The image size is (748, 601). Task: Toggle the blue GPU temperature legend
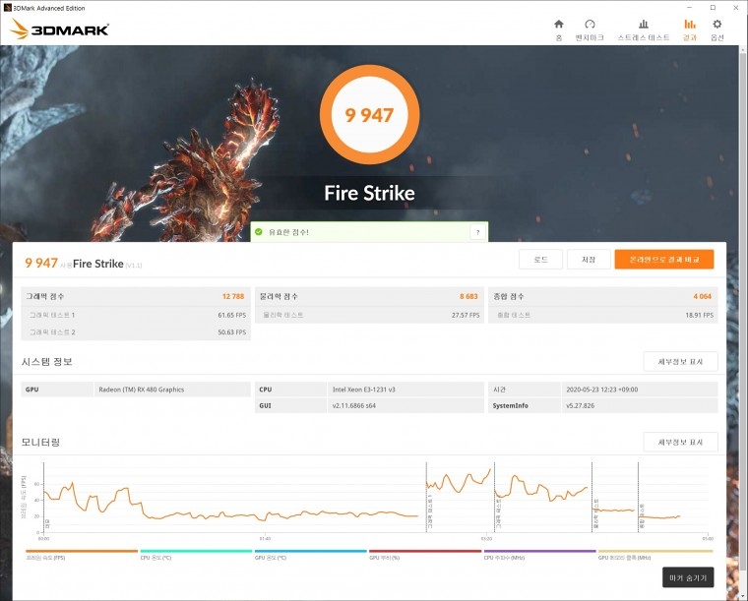coord(311,552)
